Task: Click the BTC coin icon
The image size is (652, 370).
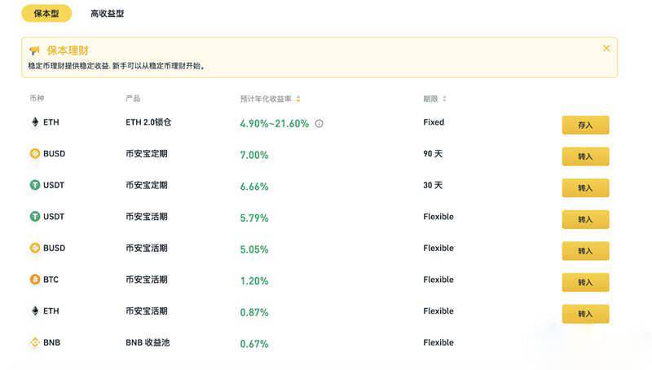Action: [34, 280]
